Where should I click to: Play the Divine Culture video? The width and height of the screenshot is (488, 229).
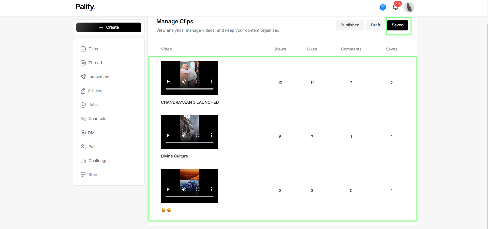[168, 135]
